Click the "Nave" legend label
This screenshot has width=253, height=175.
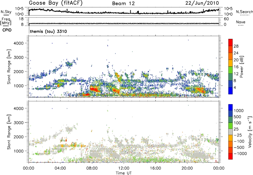pyautogui.click(x=241, y=22)
